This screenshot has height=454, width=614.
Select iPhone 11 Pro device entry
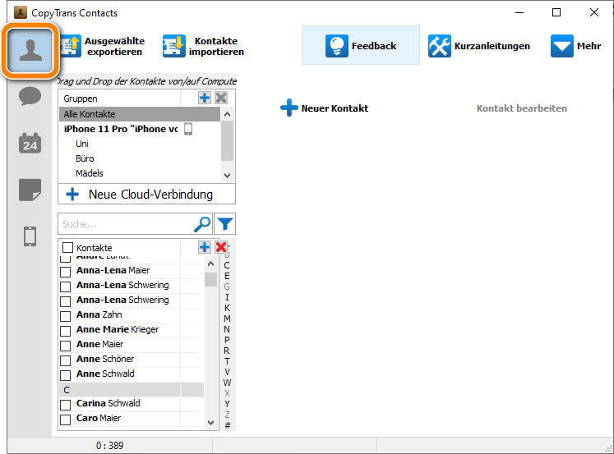coord(121,129)
